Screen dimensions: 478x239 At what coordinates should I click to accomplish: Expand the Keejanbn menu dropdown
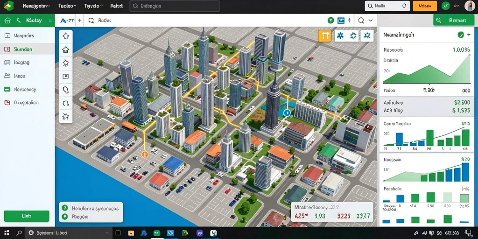pos(36,6)
